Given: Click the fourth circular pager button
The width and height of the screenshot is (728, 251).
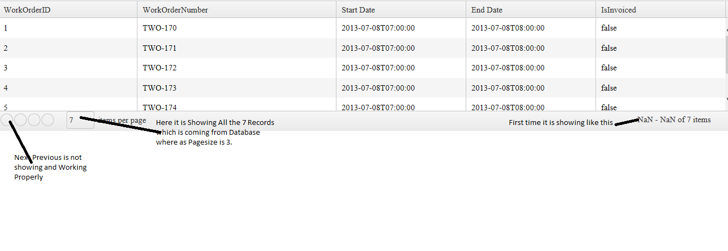Looking at the screenshot, I should click(x=48, y=120).
